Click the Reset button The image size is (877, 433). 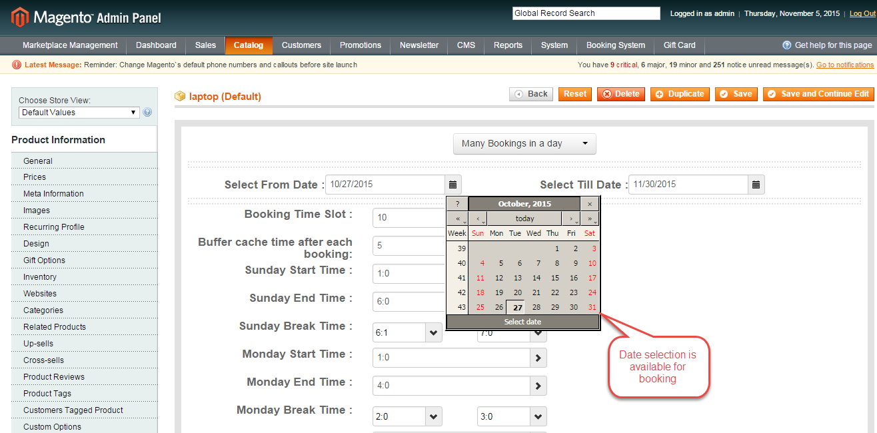(x=575, y=94)
